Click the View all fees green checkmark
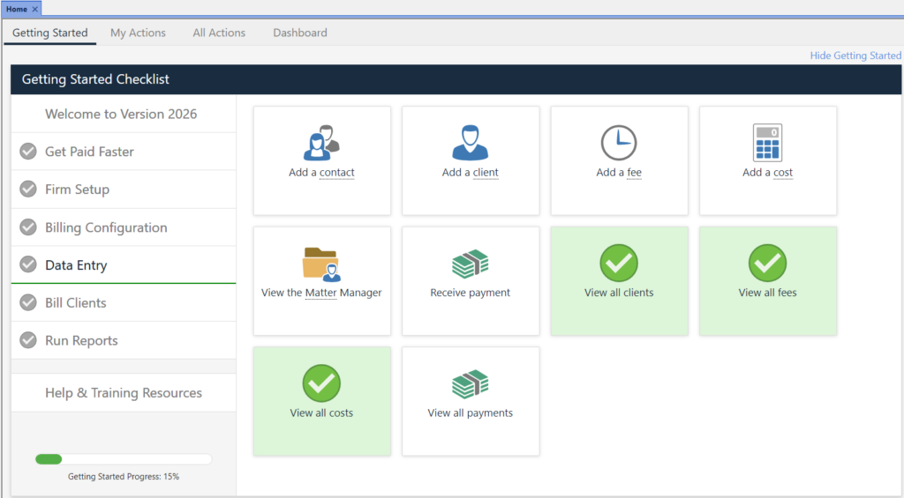 (x=767, y=264)
